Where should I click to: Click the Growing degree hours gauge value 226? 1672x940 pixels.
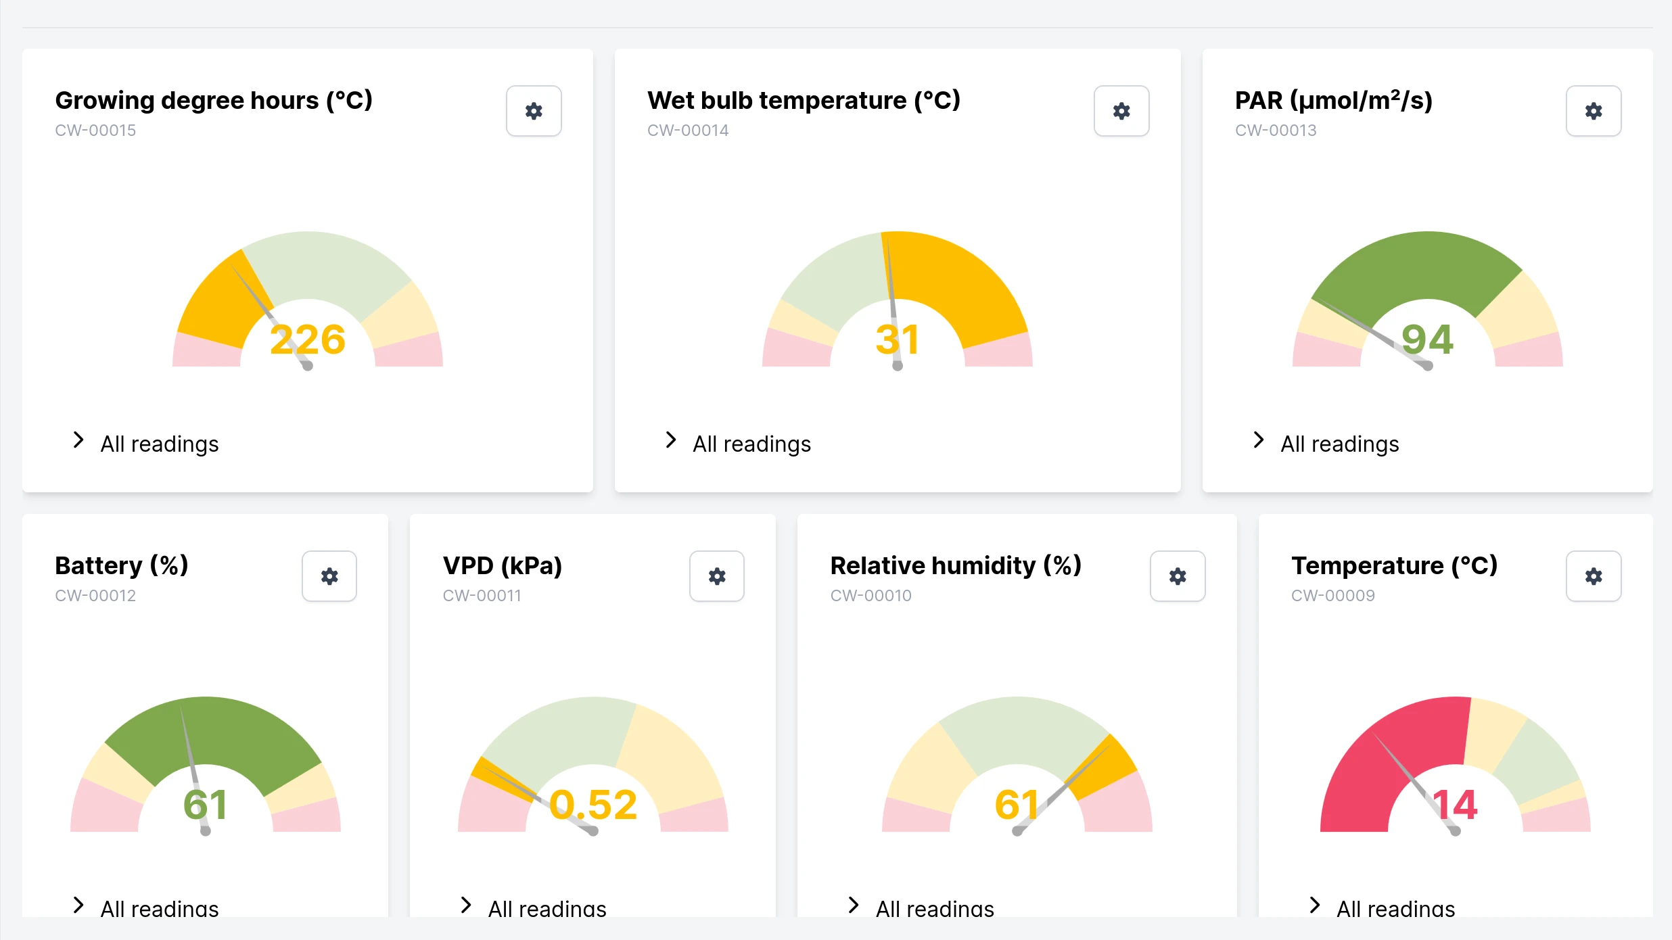pos(308,339)
